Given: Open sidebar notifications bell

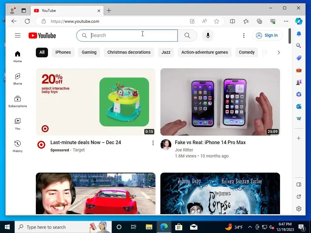Looking at the screenshot, I should pyautogui.click(x=299, y=34).
